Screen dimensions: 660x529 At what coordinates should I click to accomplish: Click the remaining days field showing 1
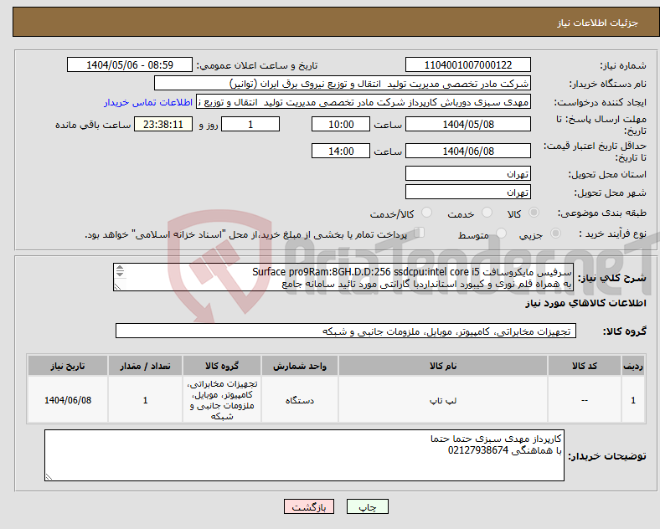click(x=250, y=125)
